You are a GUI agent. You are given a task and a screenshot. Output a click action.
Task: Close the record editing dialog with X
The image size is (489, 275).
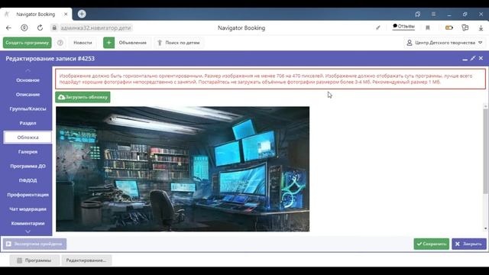[x=481, y=58]
